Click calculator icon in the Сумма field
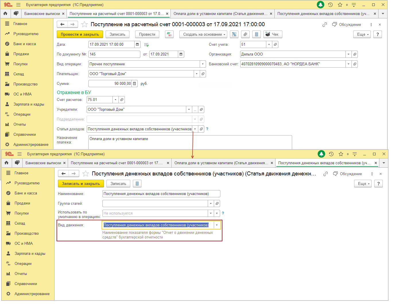 click(134, 83)
